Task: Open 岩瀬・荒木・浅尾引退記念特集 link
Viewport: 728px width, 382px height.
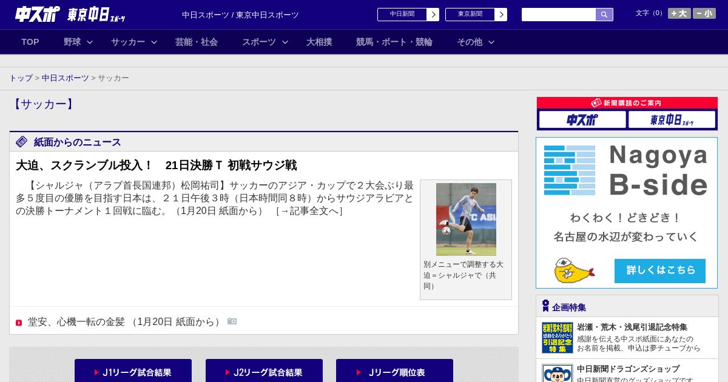Action: point(632,327)
